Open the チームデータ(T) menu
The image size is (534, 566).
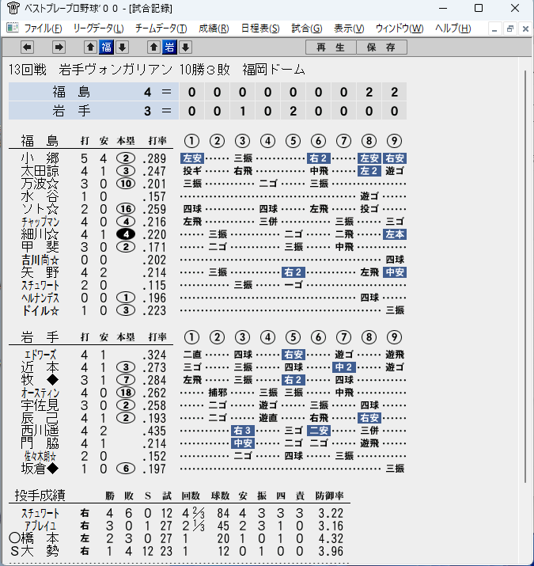(161, 28)
